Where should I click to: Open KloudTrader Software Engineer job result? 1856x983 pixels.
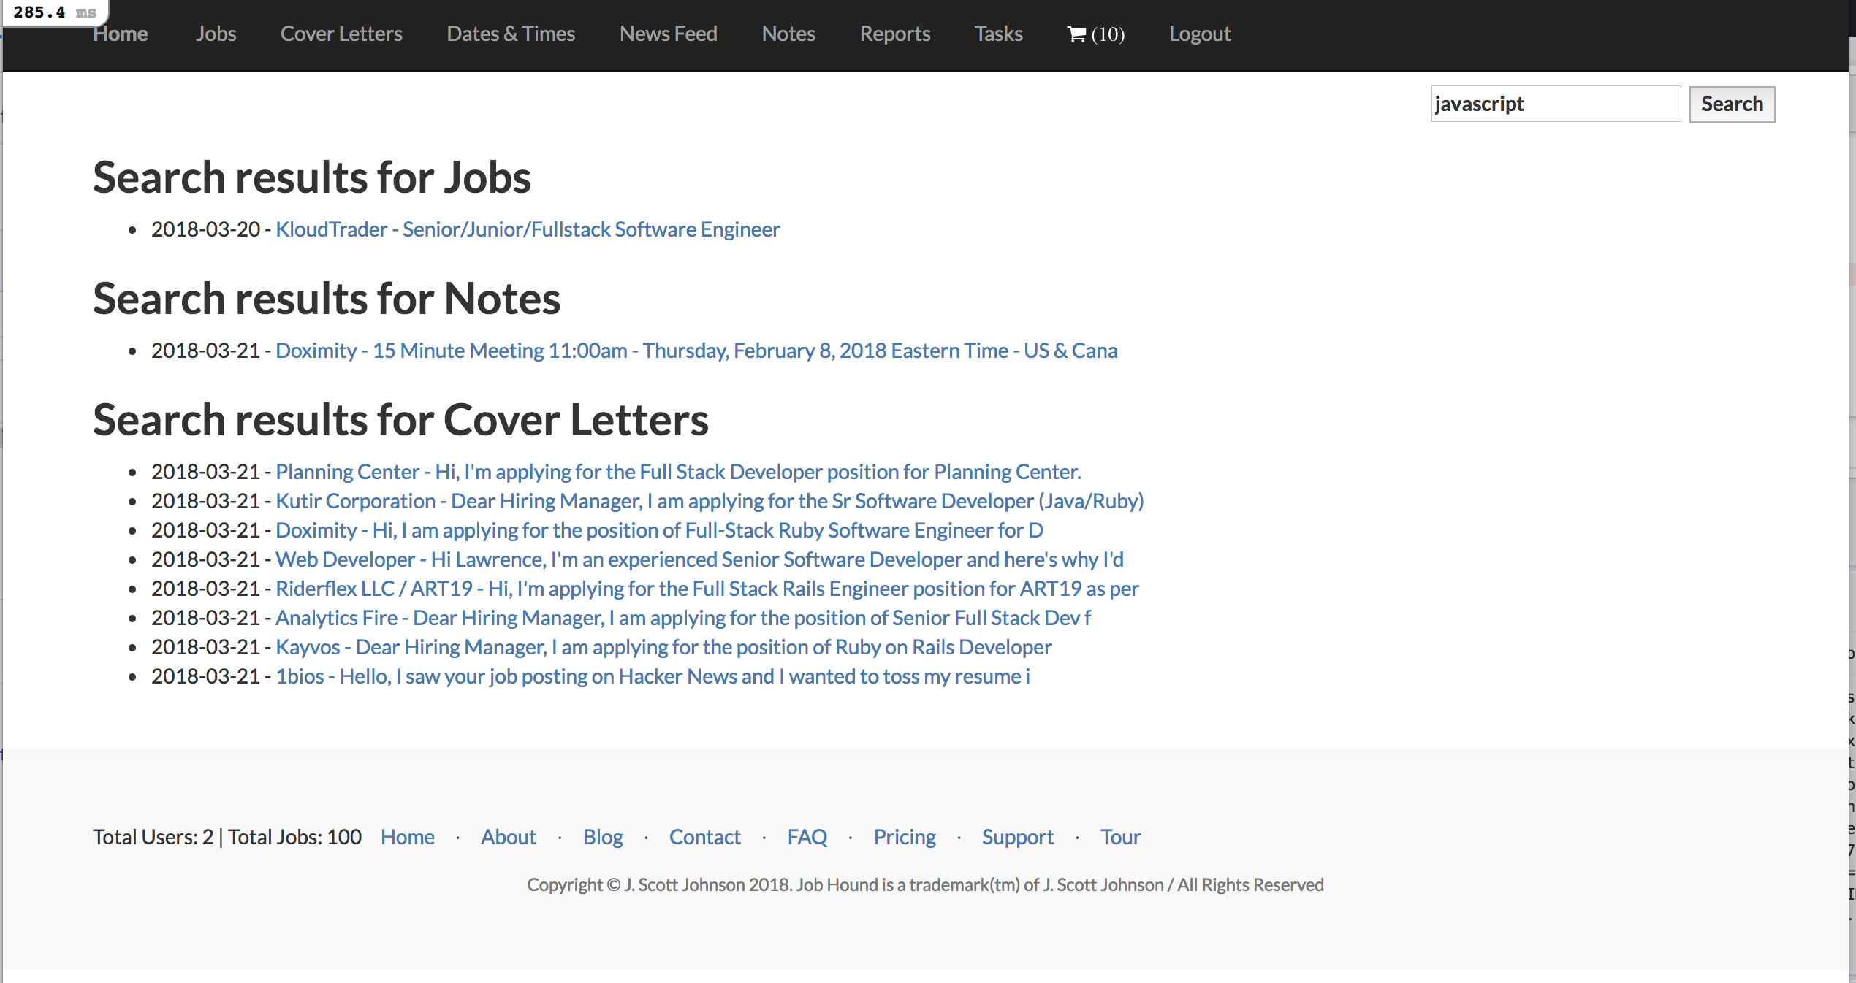[x=528, y=229]
